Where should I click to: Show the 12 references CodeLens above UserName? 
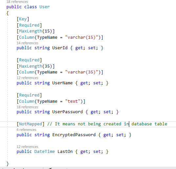[28, 78]
